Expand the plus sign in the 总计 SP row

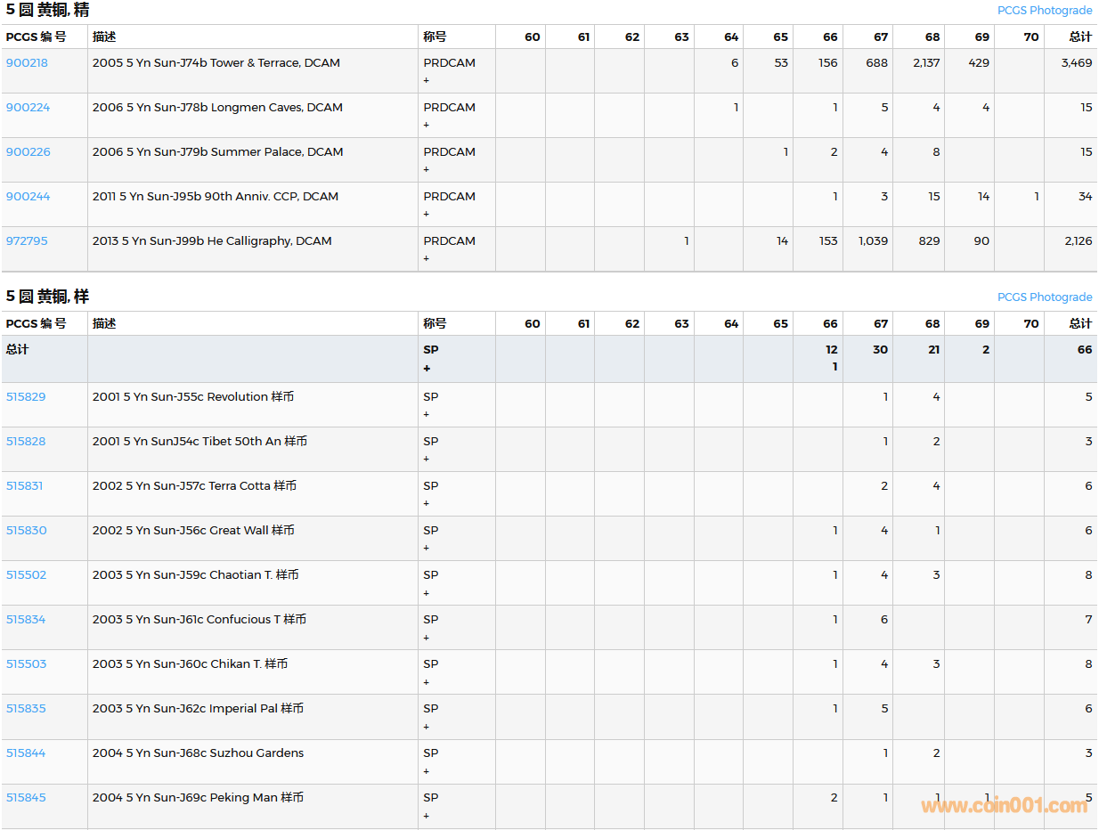click(427, 368)
